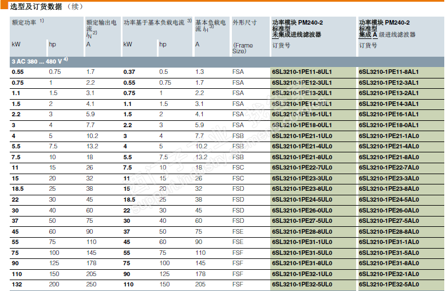Click 6SL3210-1PE27-5AL0 order number
The width and height of the screenshot is (446, 291).
point(389,221)
